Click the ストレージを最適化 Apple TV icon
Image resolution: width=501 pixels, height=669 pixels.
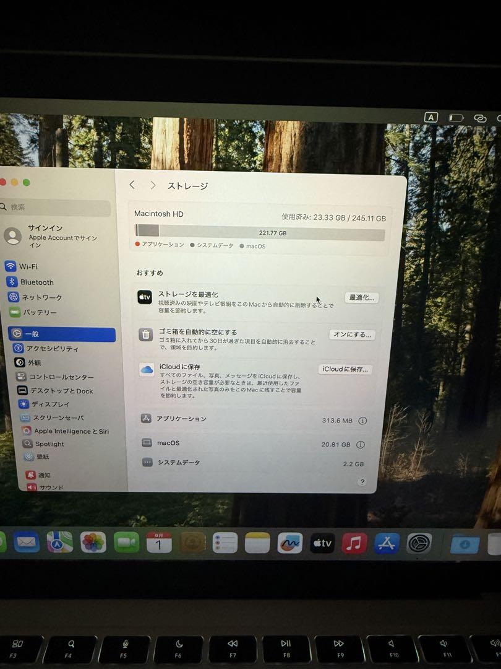click(x=145, y=297)
